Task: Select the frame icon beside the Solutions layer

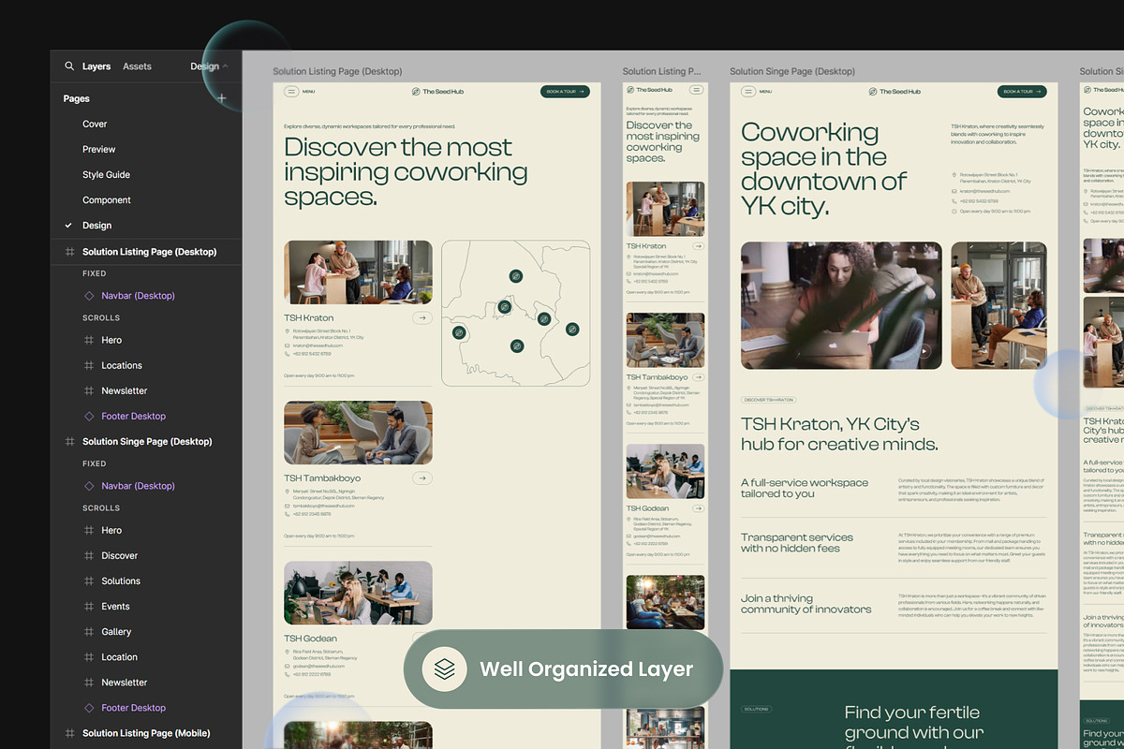Action: pyautogui.click(x=89, y=581)
